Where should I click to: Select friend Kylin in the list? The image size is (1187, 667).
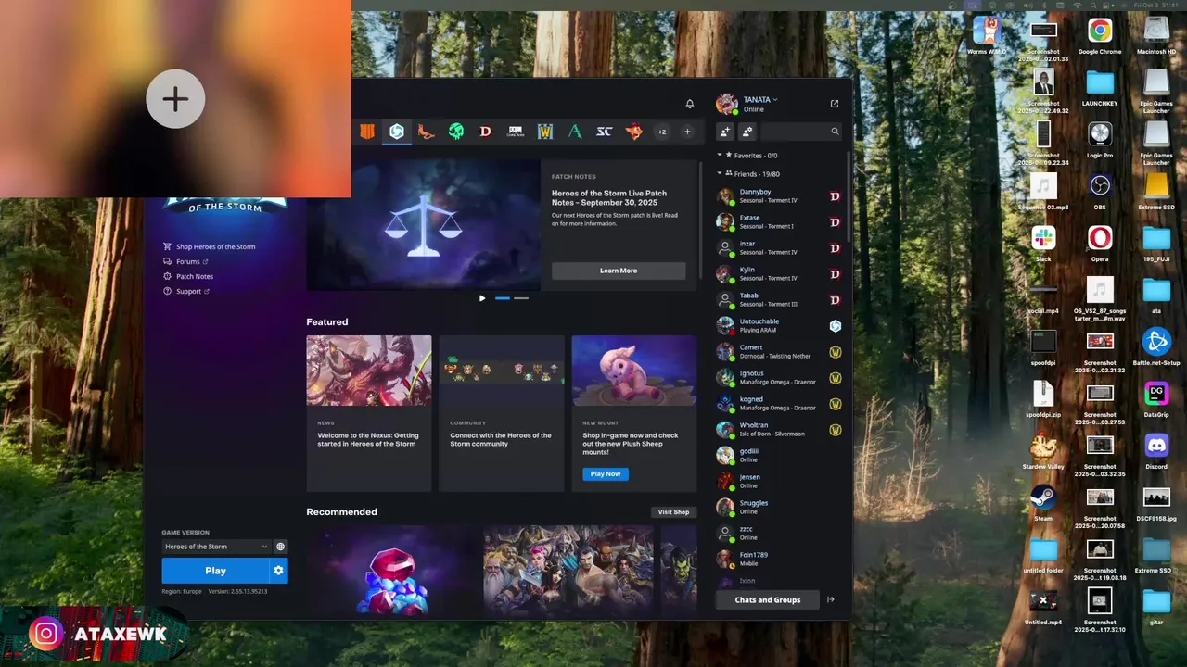pos(779,273)
